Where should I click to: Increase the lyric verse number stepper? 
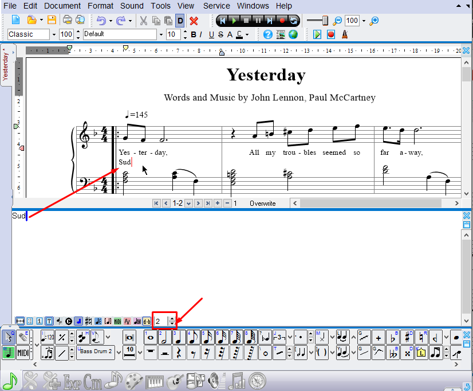(172, 318)
